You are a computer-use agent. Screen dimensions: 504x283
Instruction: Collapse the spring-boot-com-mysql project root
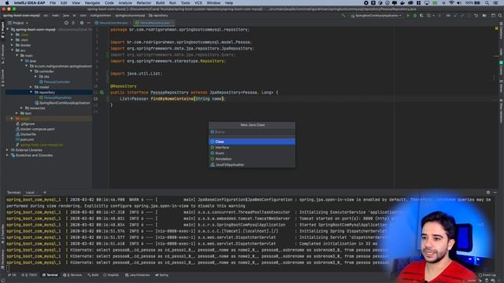click(8, 30)
